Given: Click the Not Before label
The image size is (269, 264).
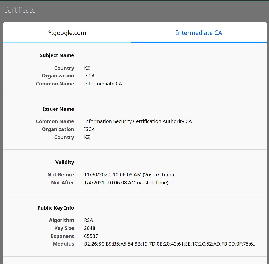Looking at the screenshot, I should (x=61, y=174).
